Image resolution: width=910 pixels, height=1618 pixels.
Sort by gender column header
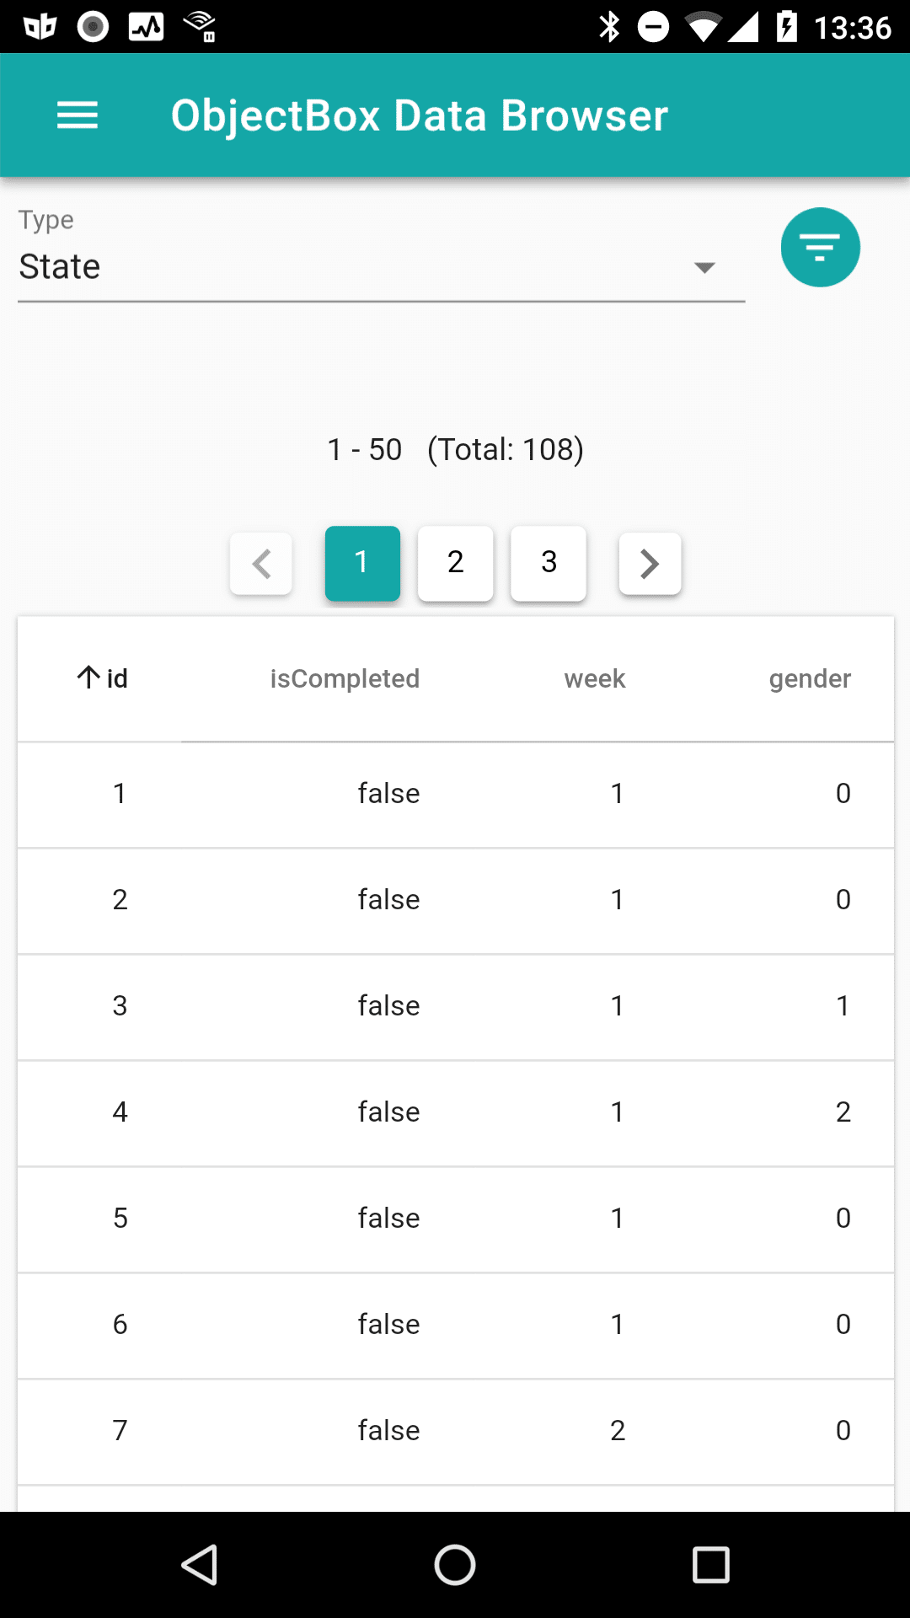pyautogui.click(x=810, y=678)
